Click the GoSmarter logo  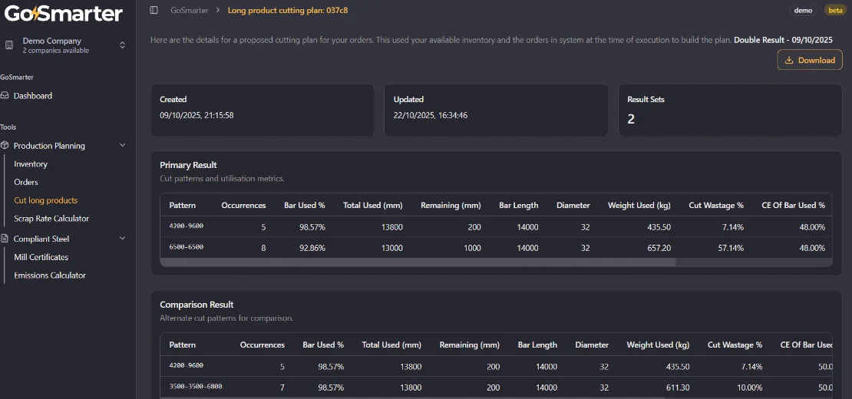tap(64, 13)
